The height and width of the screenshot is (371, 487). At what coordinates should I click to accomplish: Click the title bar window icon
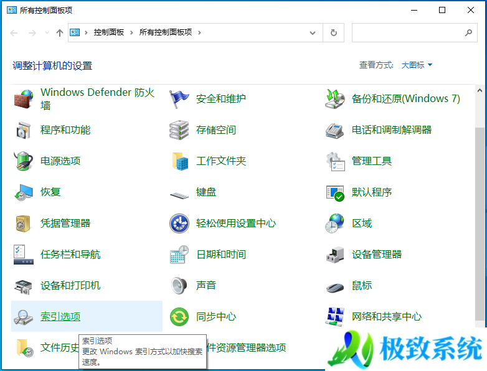pyautogui.click(x=11, y=10)
